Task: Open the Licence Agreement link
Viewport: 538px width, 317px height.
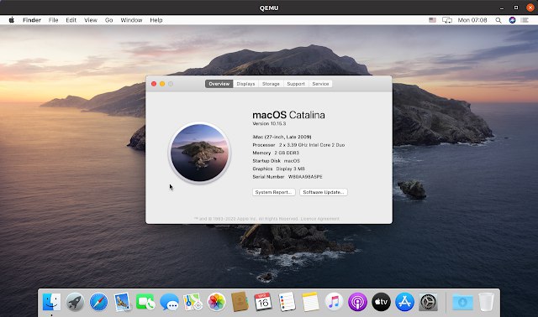Action: pyautogui.click(x=320, y=219)
